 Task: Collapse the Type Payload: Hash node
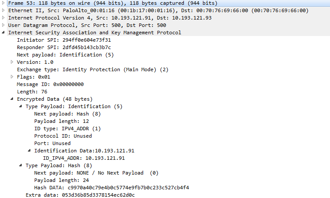21,165
